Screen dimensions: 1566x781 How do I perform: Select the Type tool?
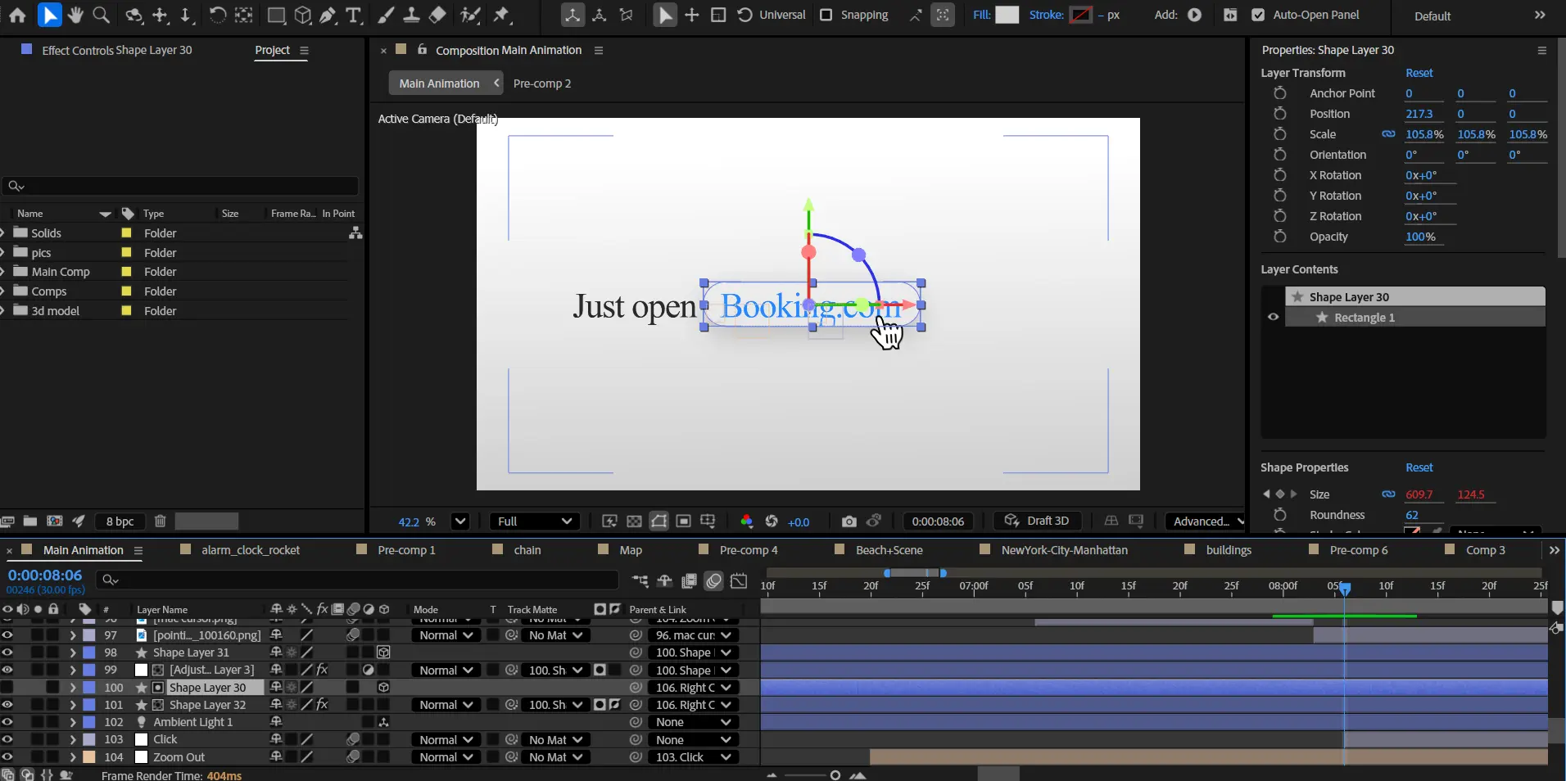click(354, 15)
